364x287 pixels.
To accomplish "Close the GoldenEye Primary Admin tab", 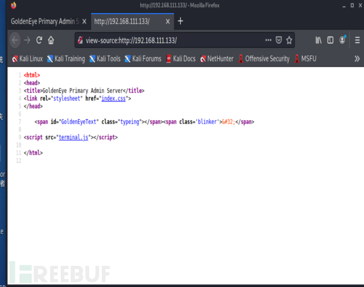I will [x=84, y=21].
